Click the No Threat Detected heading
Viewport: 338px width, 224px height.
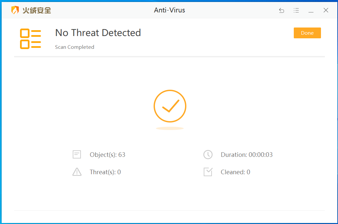pyautogui.click(x=98, y=33)
